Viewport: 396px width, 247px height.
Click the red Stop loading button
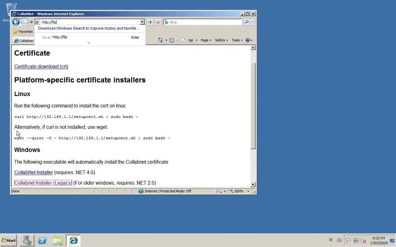coord(158,22)
